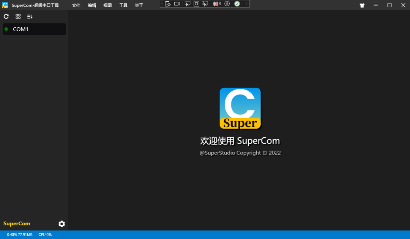
Task: Click the camera icon on the floating toolbar
Action: (177, 3)
